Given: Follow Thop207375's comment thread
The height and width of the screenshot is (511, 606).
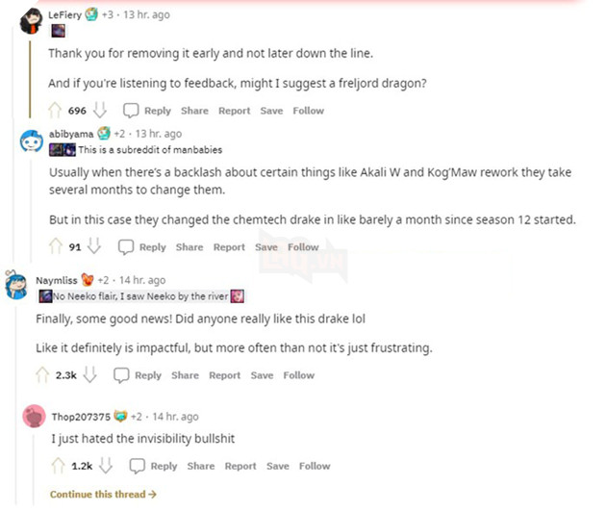Looking at the screenshot, I should (x=315, y=466).
